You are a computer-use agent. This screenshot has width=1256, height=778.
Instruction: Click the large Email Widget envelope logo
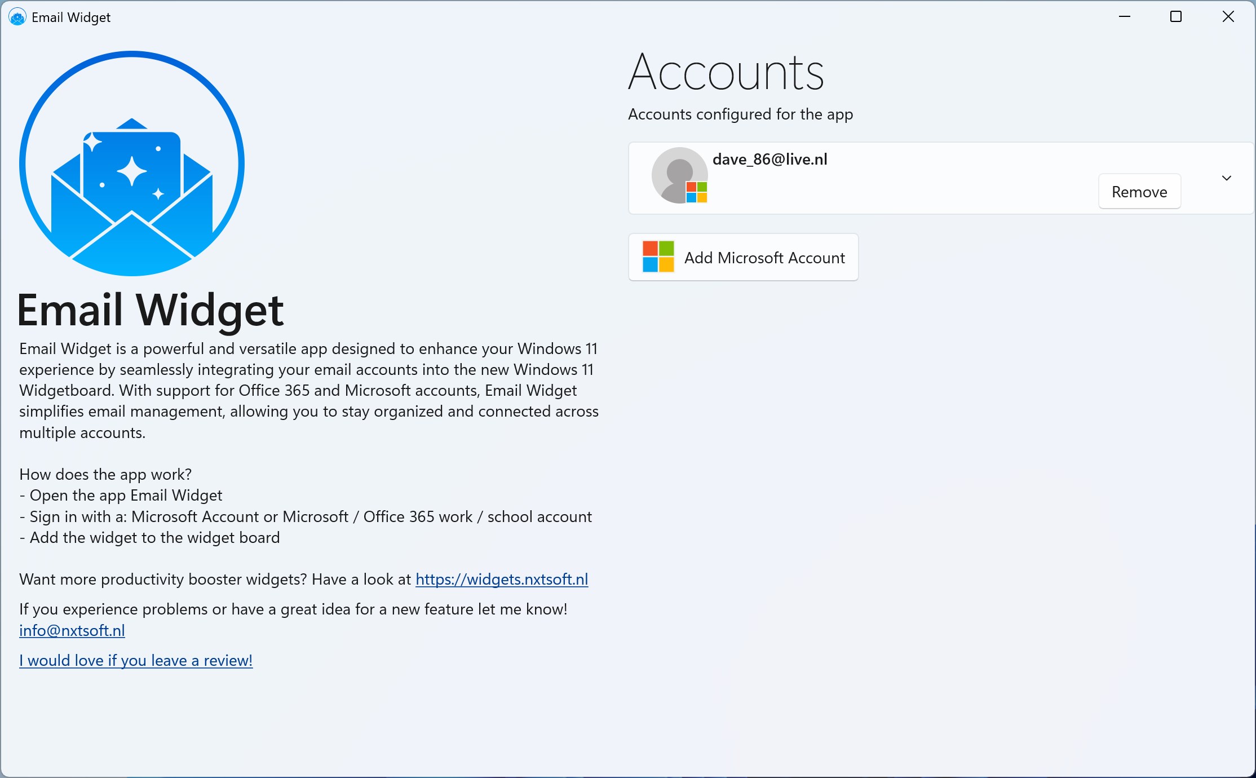click(x=132, y=163)
